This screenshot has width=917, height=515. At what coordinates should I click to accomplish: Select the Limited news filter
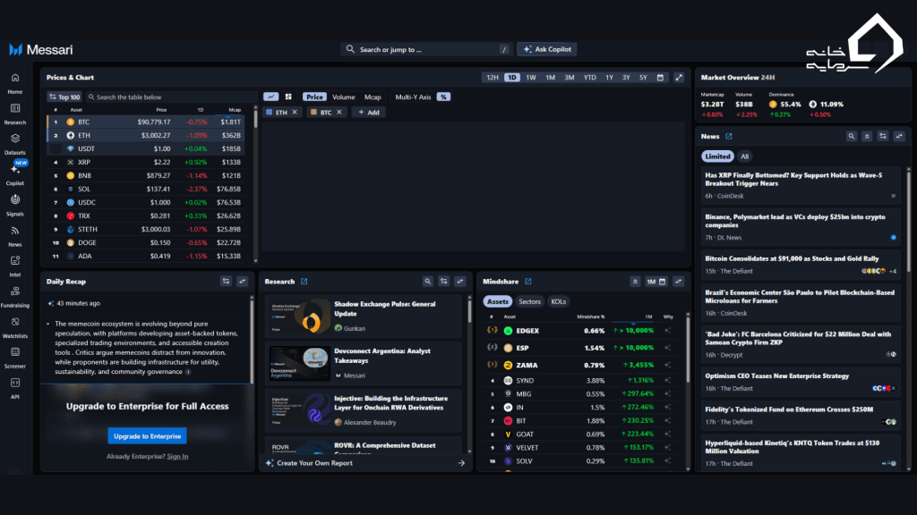point(716,156)
